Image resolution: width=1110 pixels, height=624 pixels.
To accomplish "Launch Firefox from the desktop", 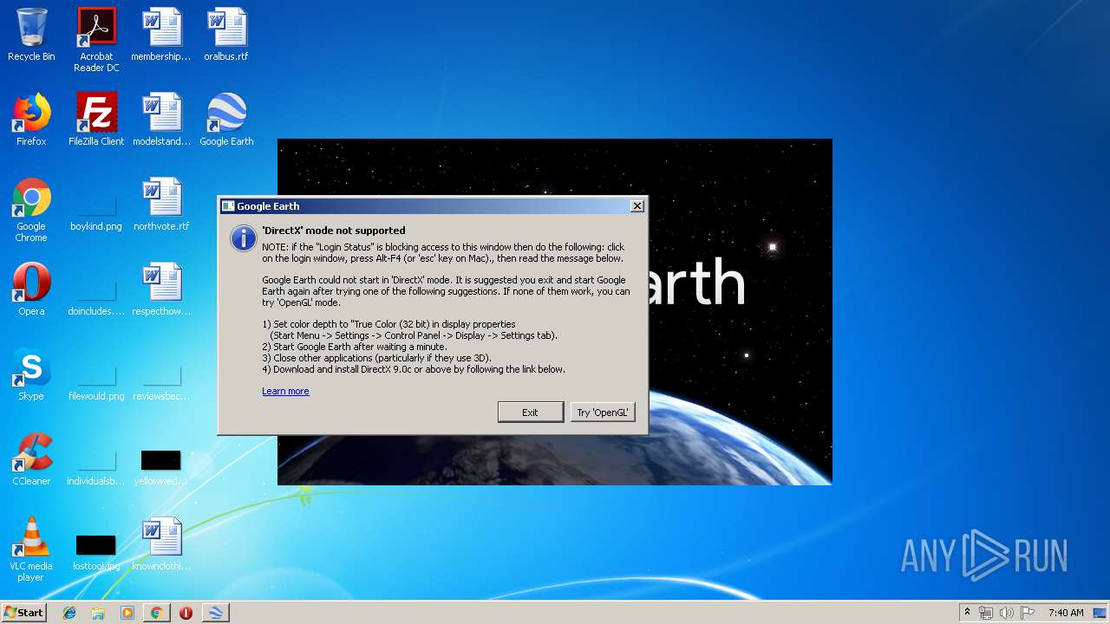I will tap(31, 120).
